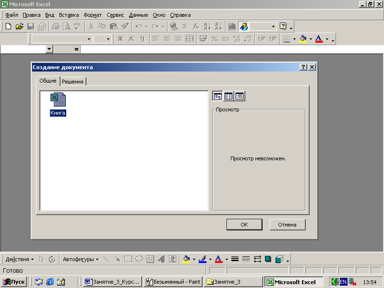Open the Сервис menu

pyautogui.click(x=115, y=15)
